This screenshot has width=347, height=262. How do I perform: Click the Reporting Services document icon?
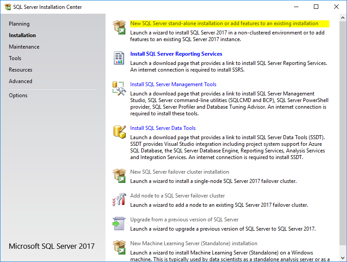click(x=119, y=58)
